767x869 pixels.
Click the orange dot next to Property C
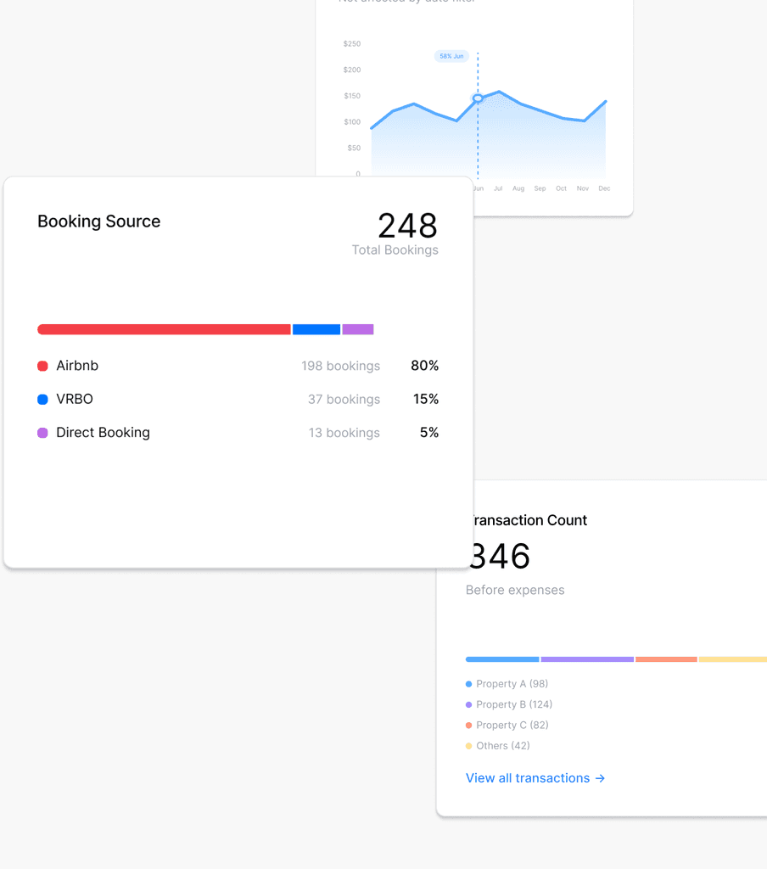(x=469, y=725)
